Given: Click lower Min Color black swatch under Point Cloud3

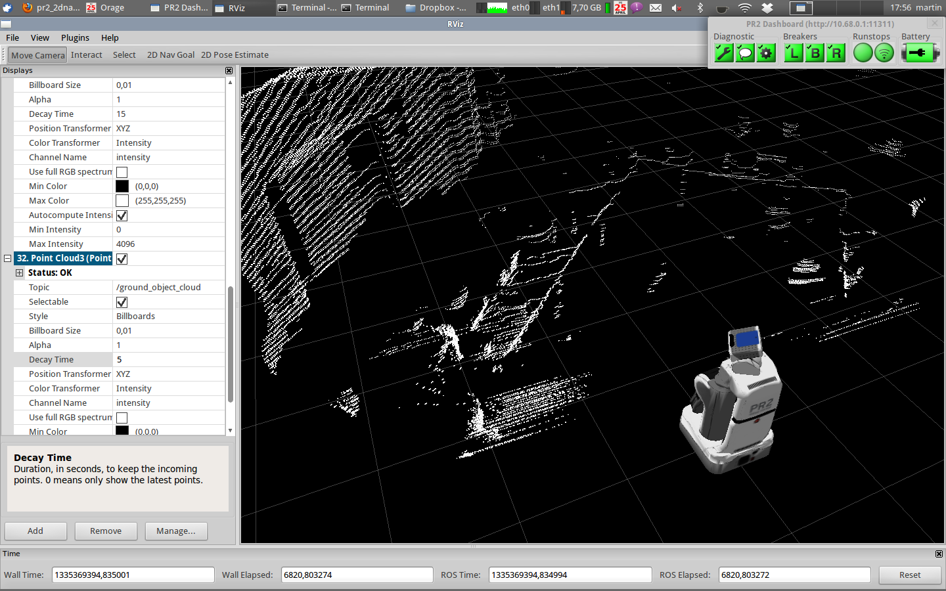Looking at the screenshot, I should click(x=122, y=431).
